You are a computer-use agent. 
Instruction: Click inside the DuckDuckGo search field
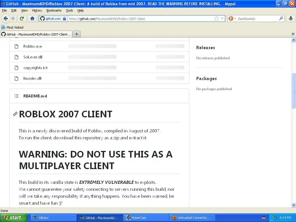(257, 18)
